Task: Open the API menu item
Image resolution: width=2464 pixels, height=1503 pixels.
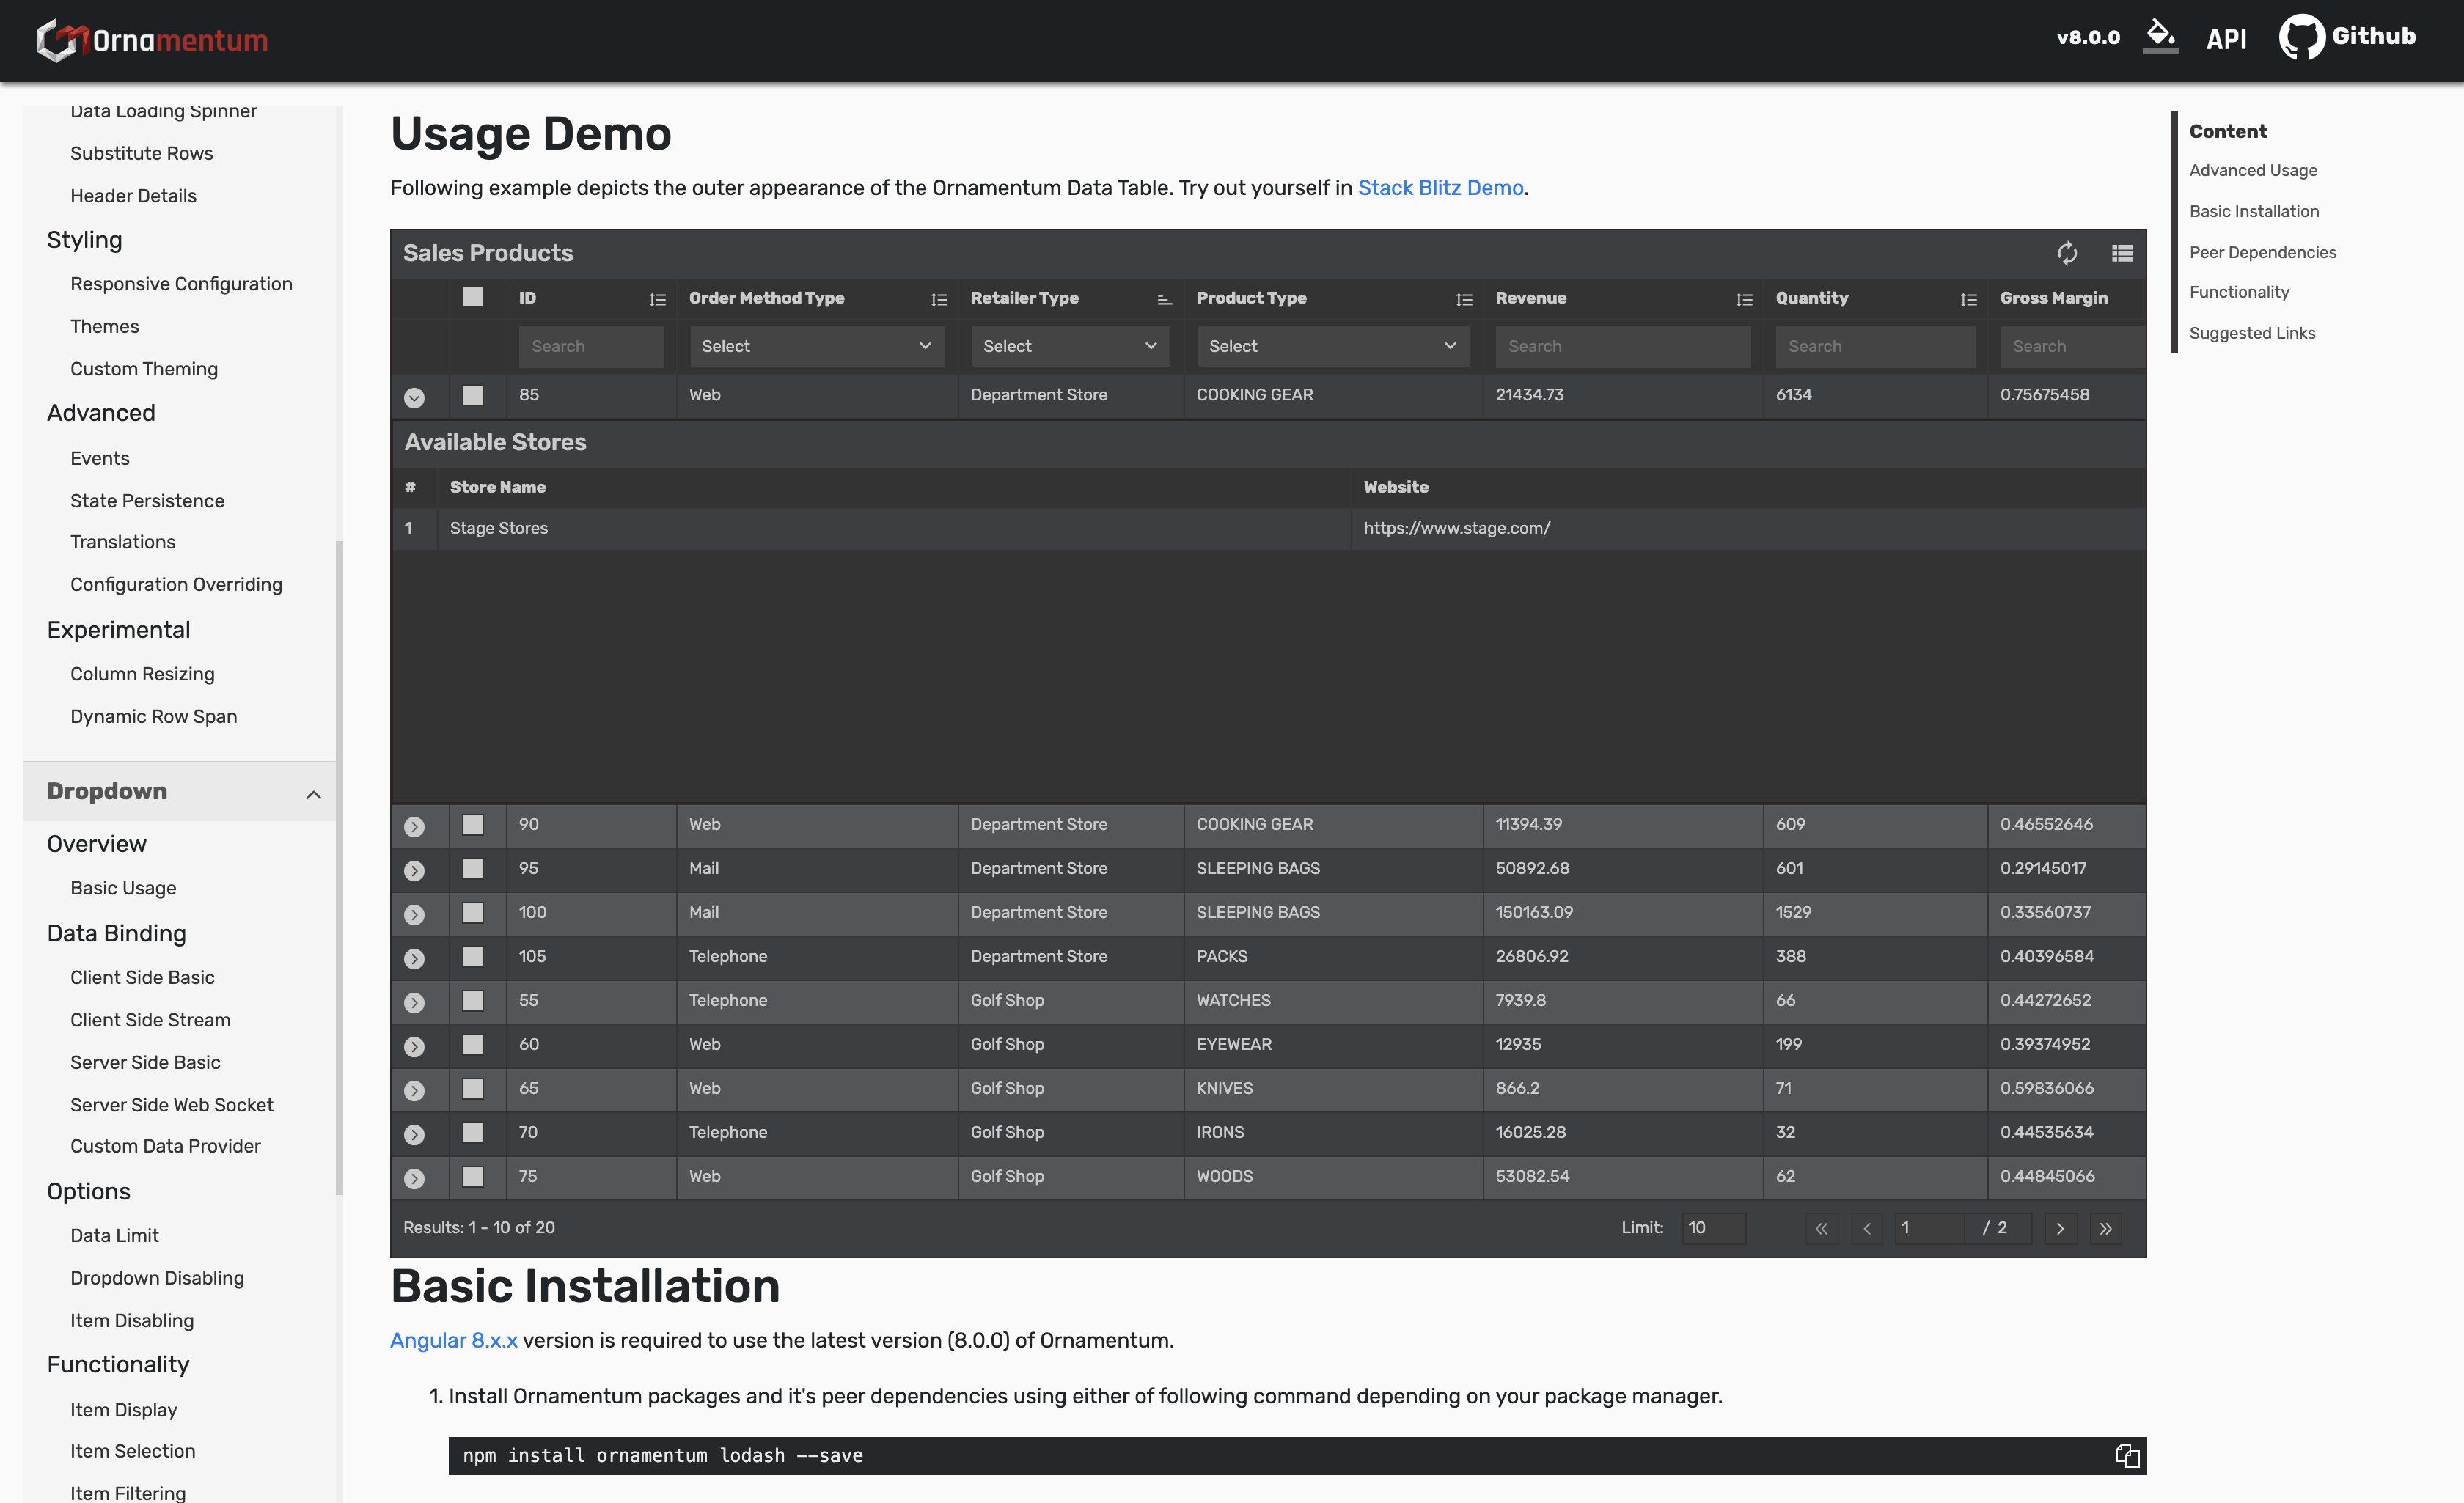Action: tap(2225, 39)
